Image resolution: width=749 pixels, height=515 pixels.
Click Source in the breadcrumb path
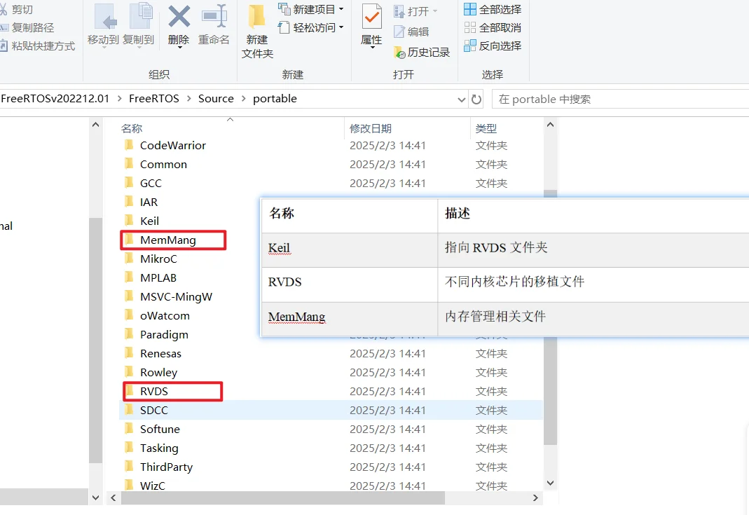pos(216,99)
